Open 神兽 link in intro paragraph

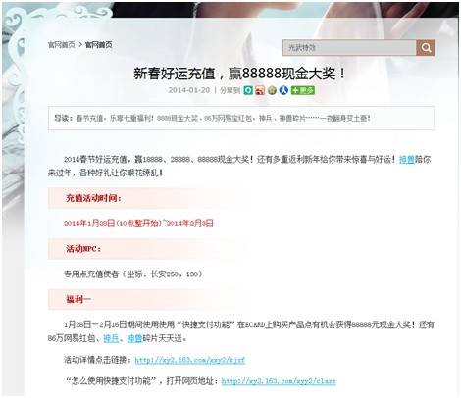click(x=407, y=159)
